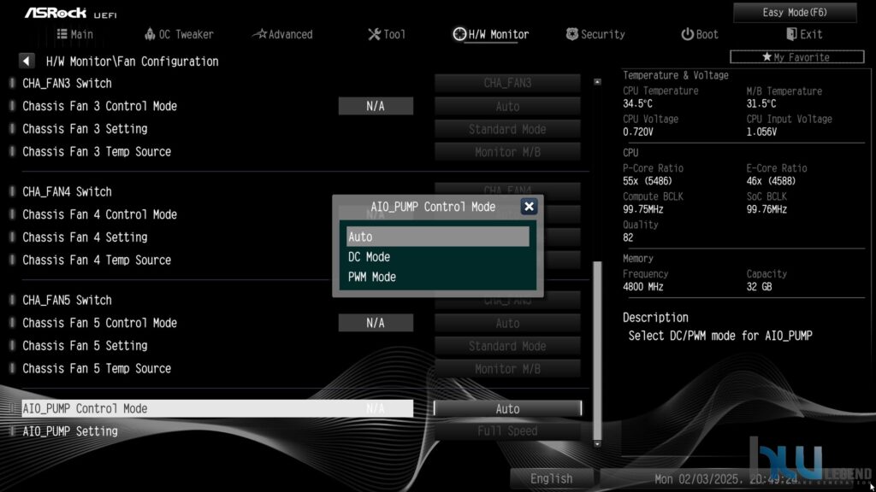This screenshot has height=492, width=876.
Task: Click the My Favorite star icon
Action: [x=766, y=57]
